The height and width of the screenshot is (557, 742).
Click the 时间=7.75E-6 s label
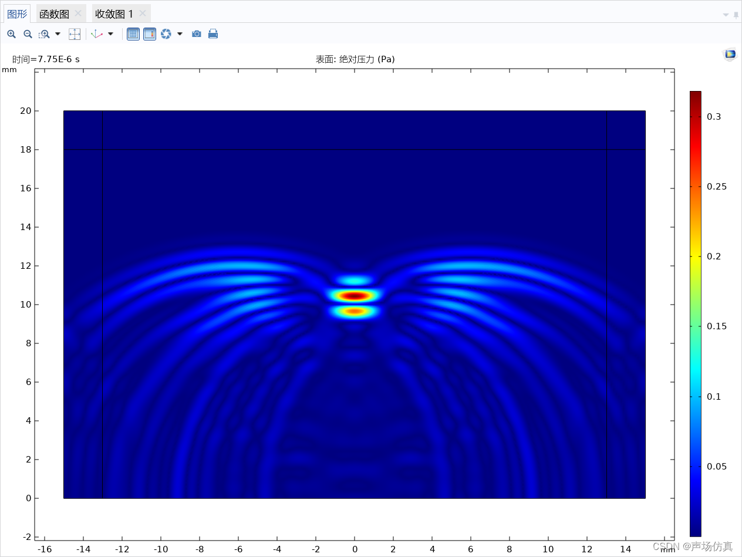[46, 59]
